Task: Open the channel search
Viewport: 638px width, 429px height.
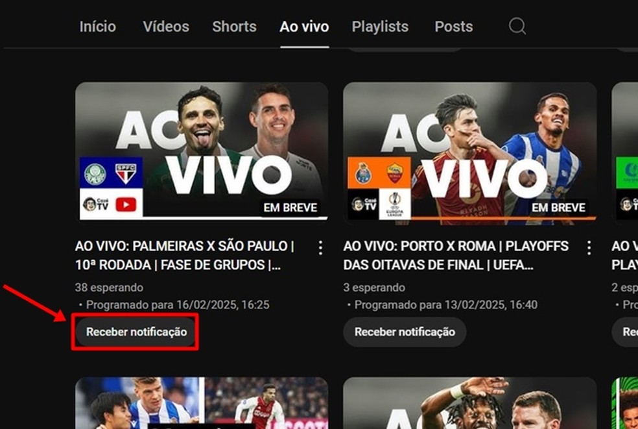Action: pyautogui.click(x=517, y=27)
